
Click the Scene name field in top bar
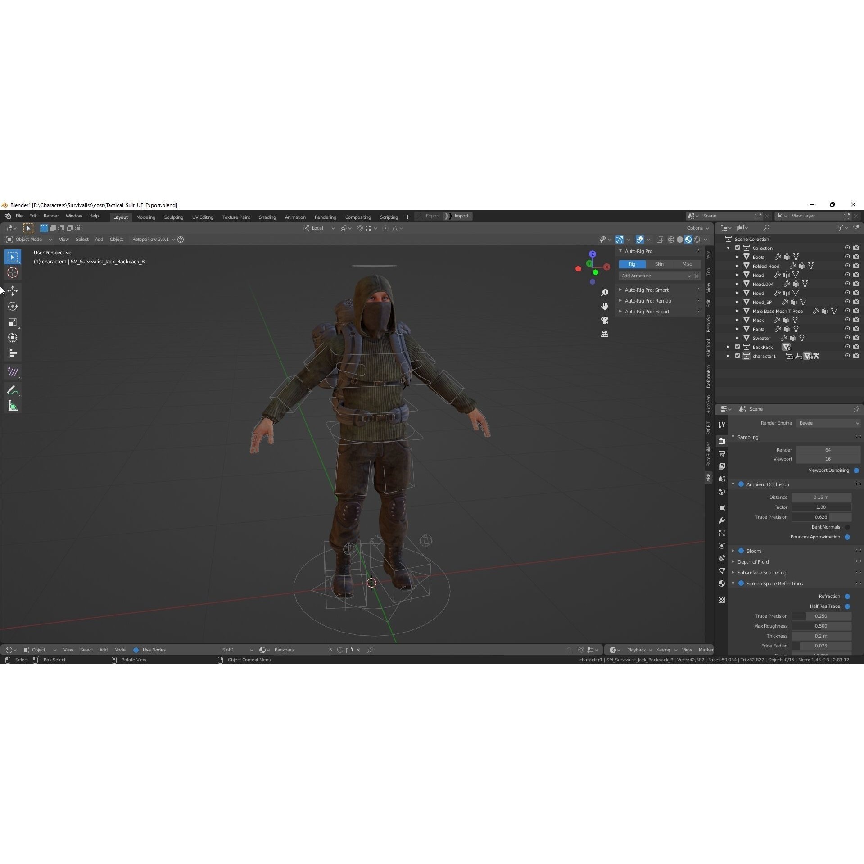tap(728, 216)
